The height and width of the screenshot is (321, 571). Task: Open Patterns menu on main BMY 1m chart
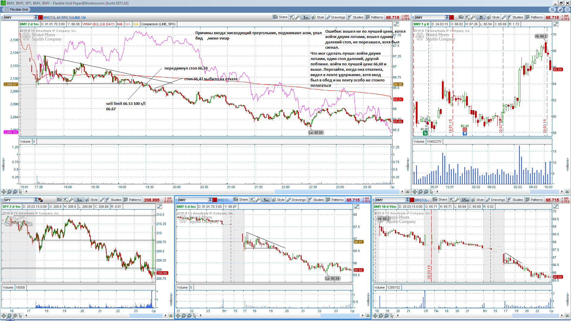pyautogui.click(x=374, y=17)
